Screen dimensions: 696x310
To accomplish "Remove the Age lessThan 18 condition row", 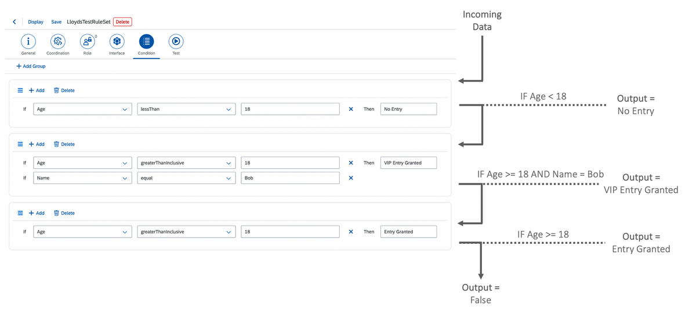I will pos(351,109).
